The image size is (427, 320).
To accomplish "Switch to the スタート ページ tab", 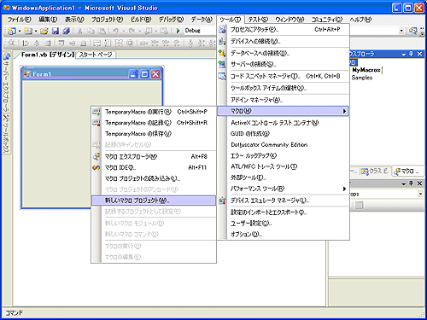I will coord(96,55).
